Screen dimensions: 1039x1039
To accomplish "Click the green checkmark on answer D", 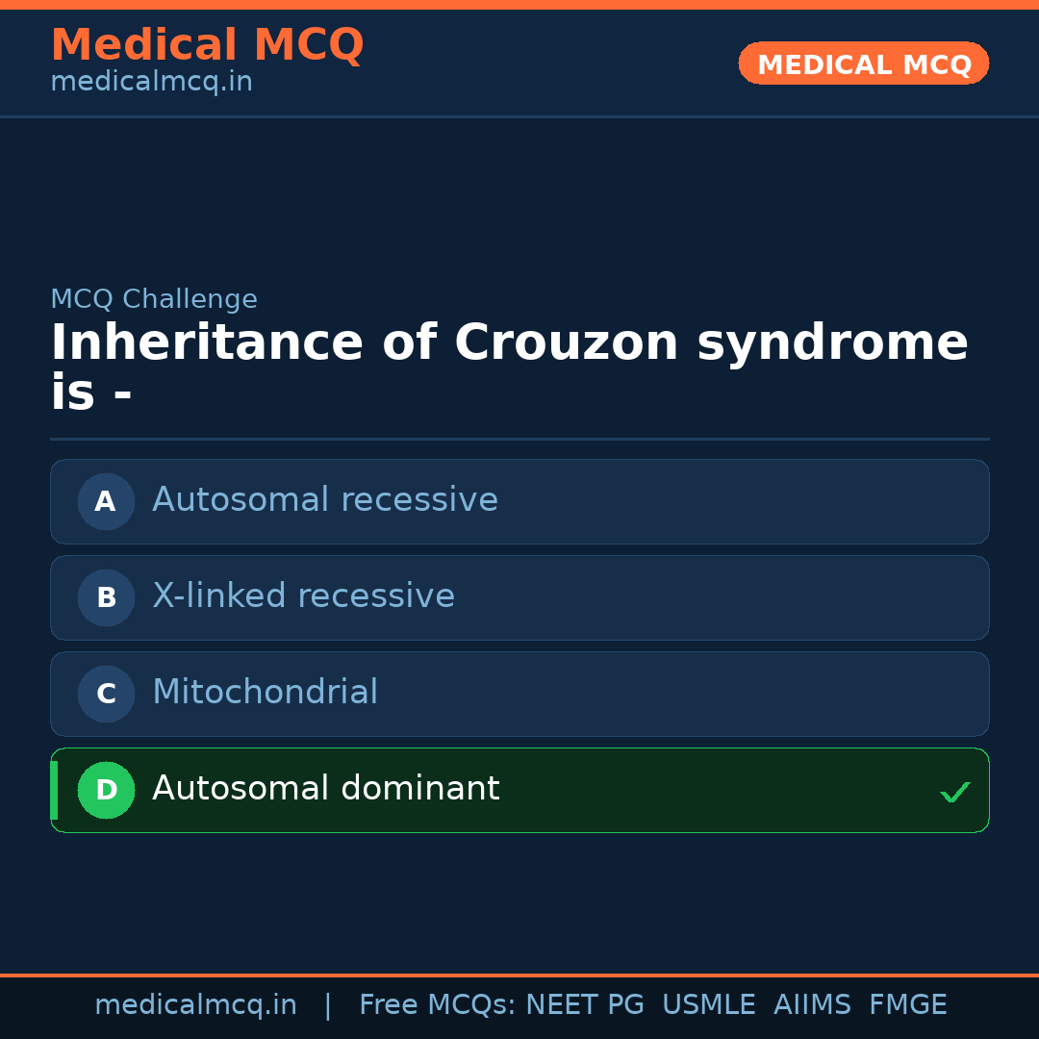I will coord(955,793).
